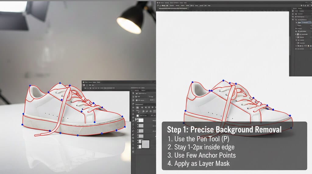Open the second panel tab in the small window

point(143,90)
